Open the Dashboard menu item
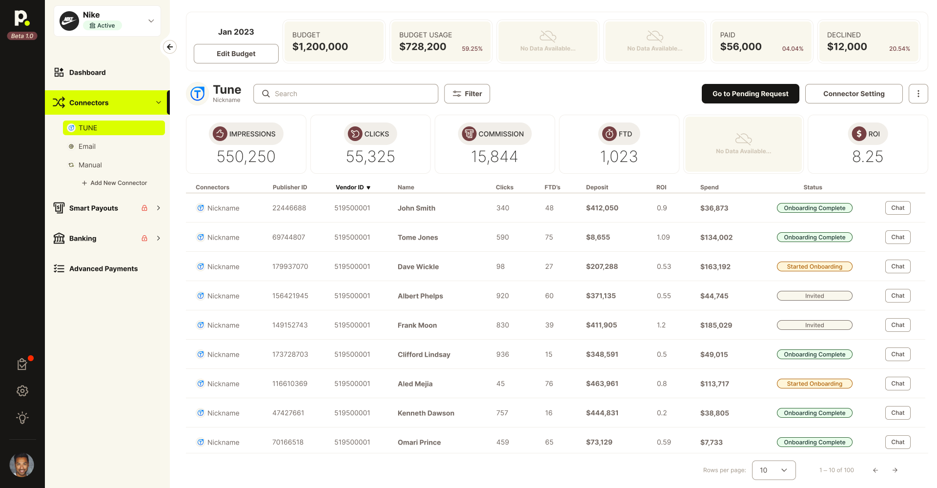 click(x=87, y=72)
